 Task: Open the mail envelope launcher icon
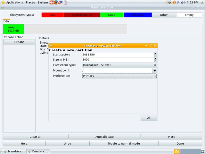65,2
